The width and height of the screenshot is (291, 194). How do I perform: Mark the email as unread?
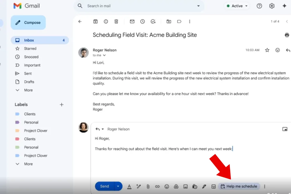(x=132, y=22)
